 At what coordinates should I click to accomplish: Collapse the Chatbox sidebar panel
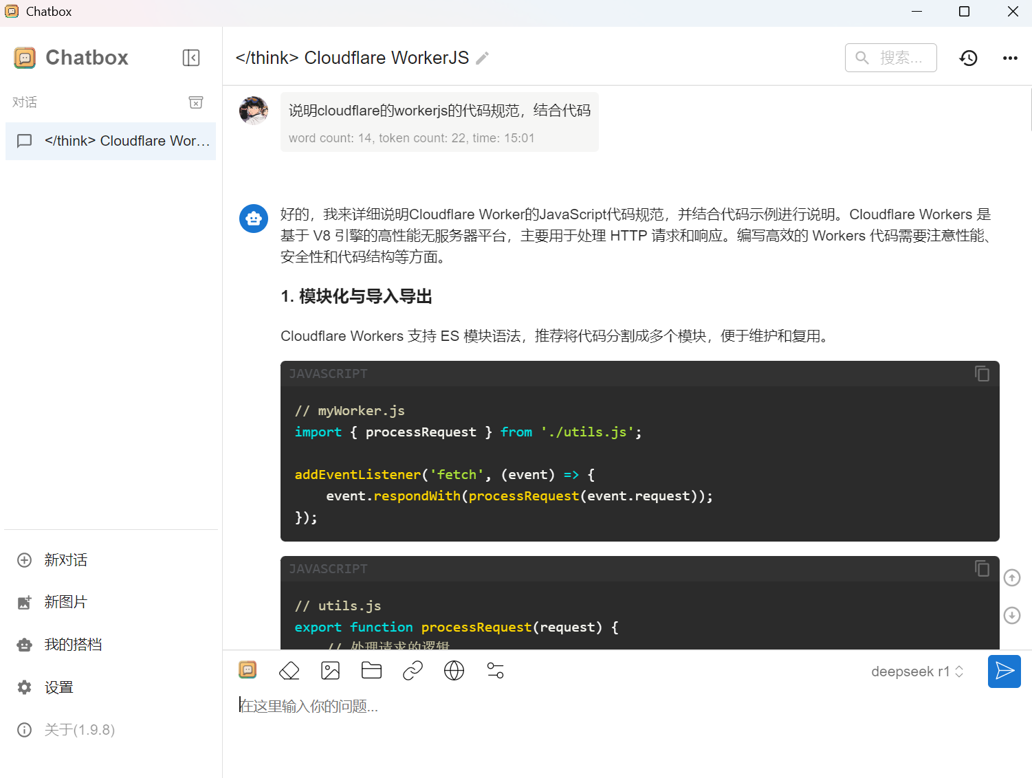(191, 58)
